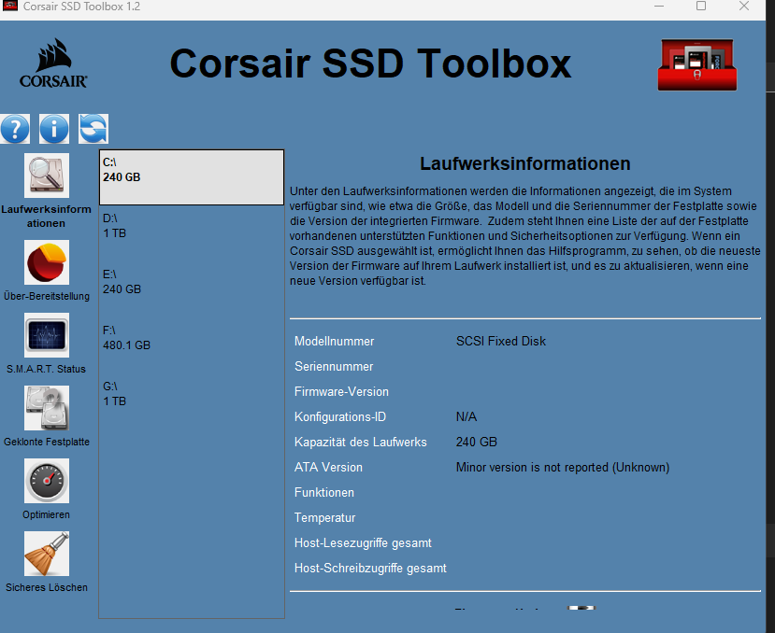Click the Seriennummer label
The width and height of the screenshot is (775, 633).
[x=334, y=366]
